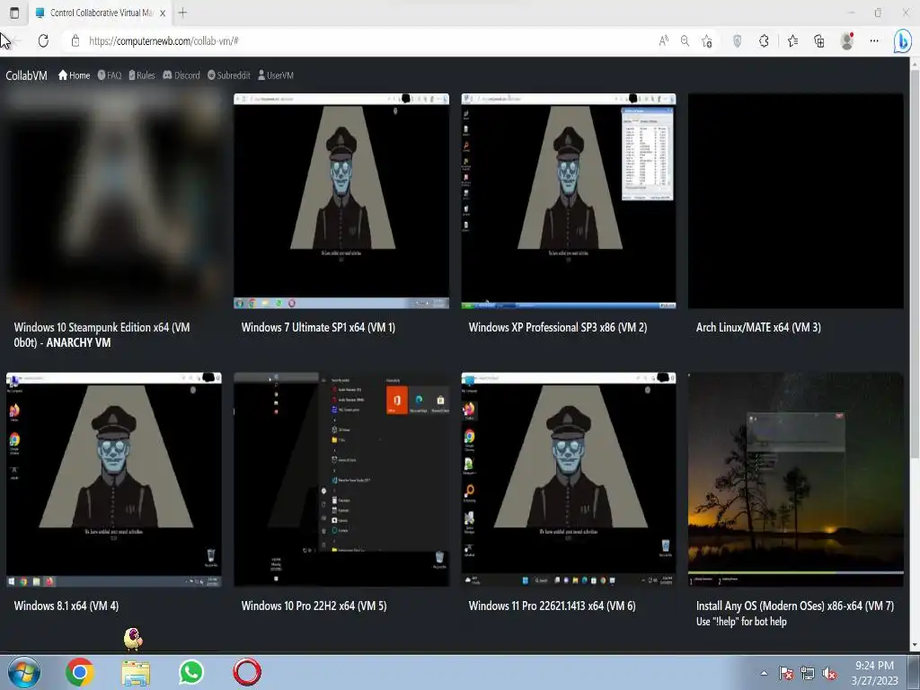Open Read aloud icon in address bar
Viewport: 920px width, 690px height.
tap(664, 40)
